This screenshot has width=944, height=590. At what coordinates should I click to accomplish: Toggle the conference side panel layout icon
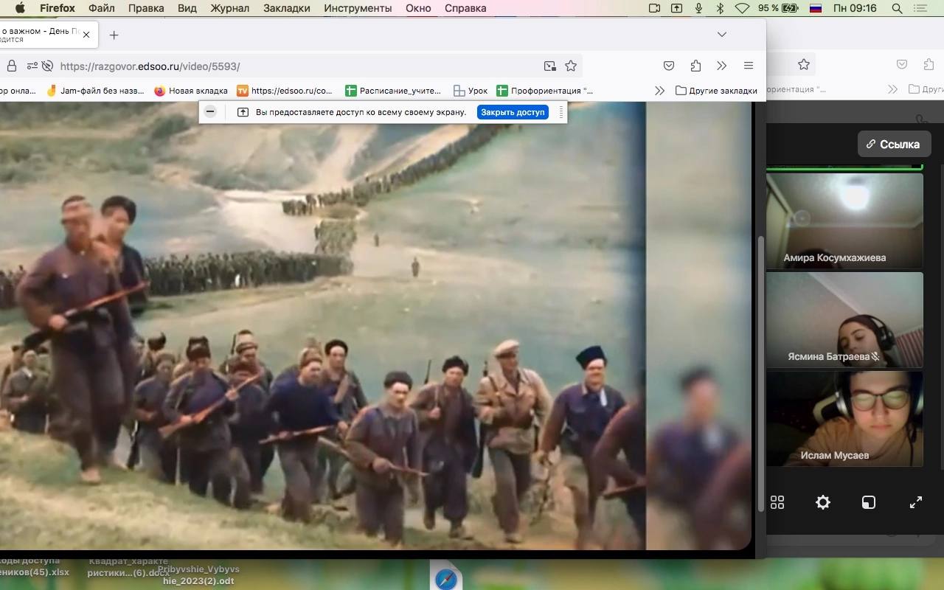[x=869, y=502]
